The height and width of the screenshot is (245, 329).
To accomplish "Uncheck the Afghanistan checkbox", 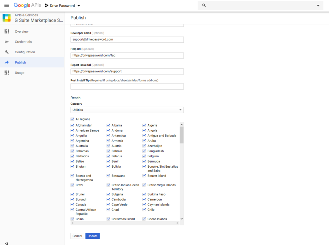I will click(72, 125).
